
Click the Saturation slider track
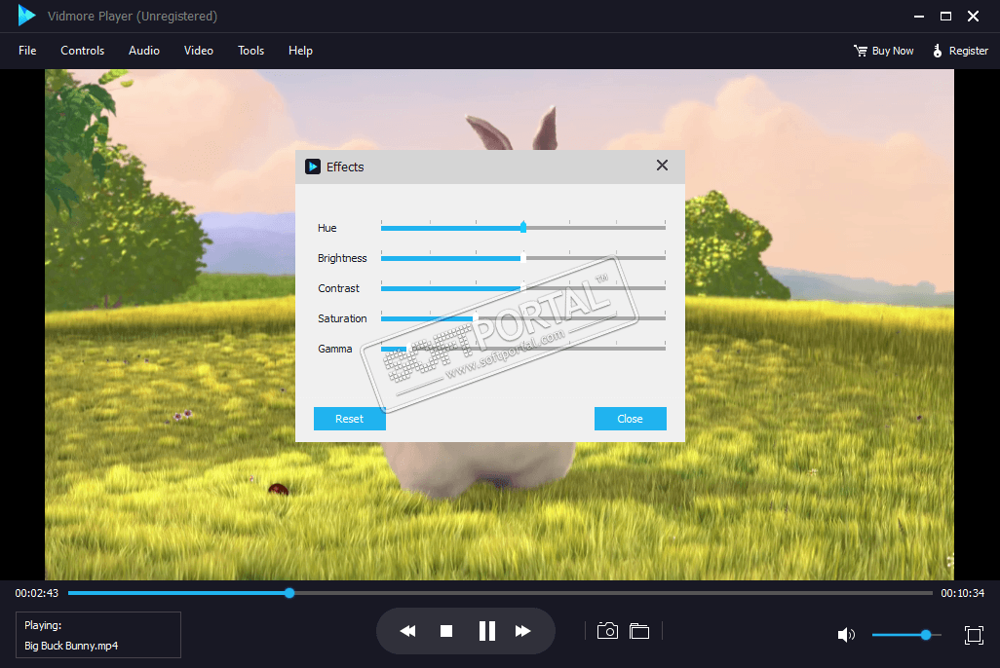pos(523,318)
